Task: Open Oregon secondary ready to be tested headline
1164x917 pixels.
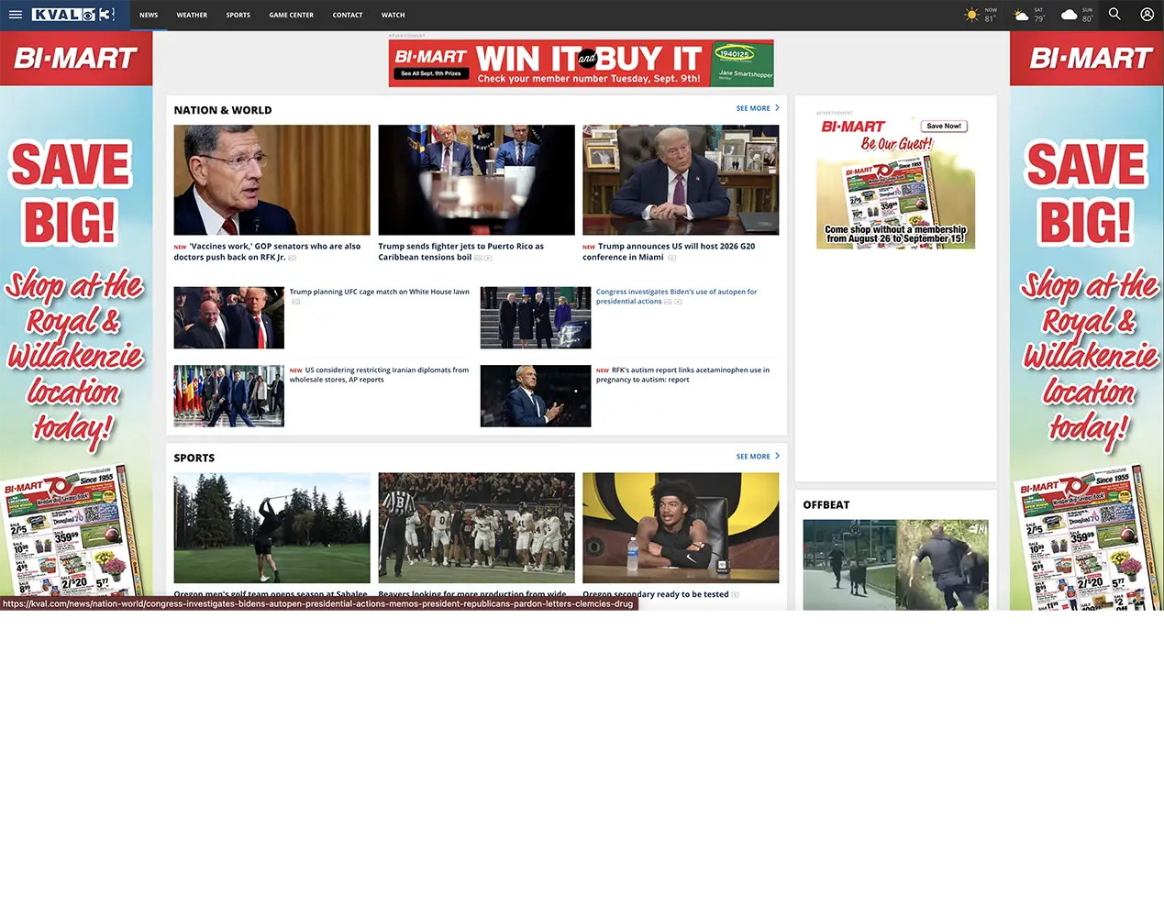Action: point(656,594)
